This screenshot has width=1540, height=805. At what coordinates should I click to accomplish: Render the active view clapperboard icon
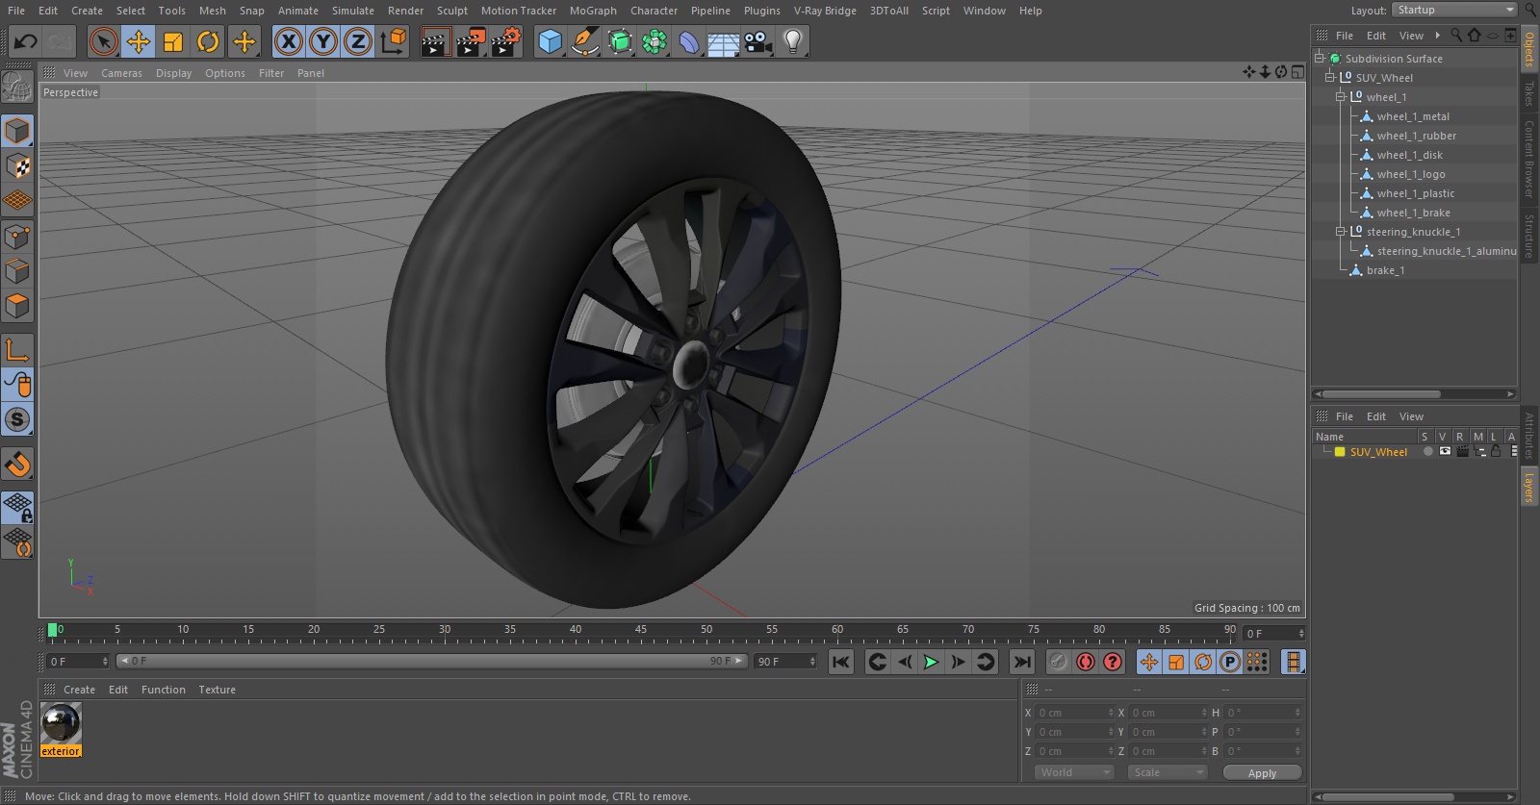(435, 41)
